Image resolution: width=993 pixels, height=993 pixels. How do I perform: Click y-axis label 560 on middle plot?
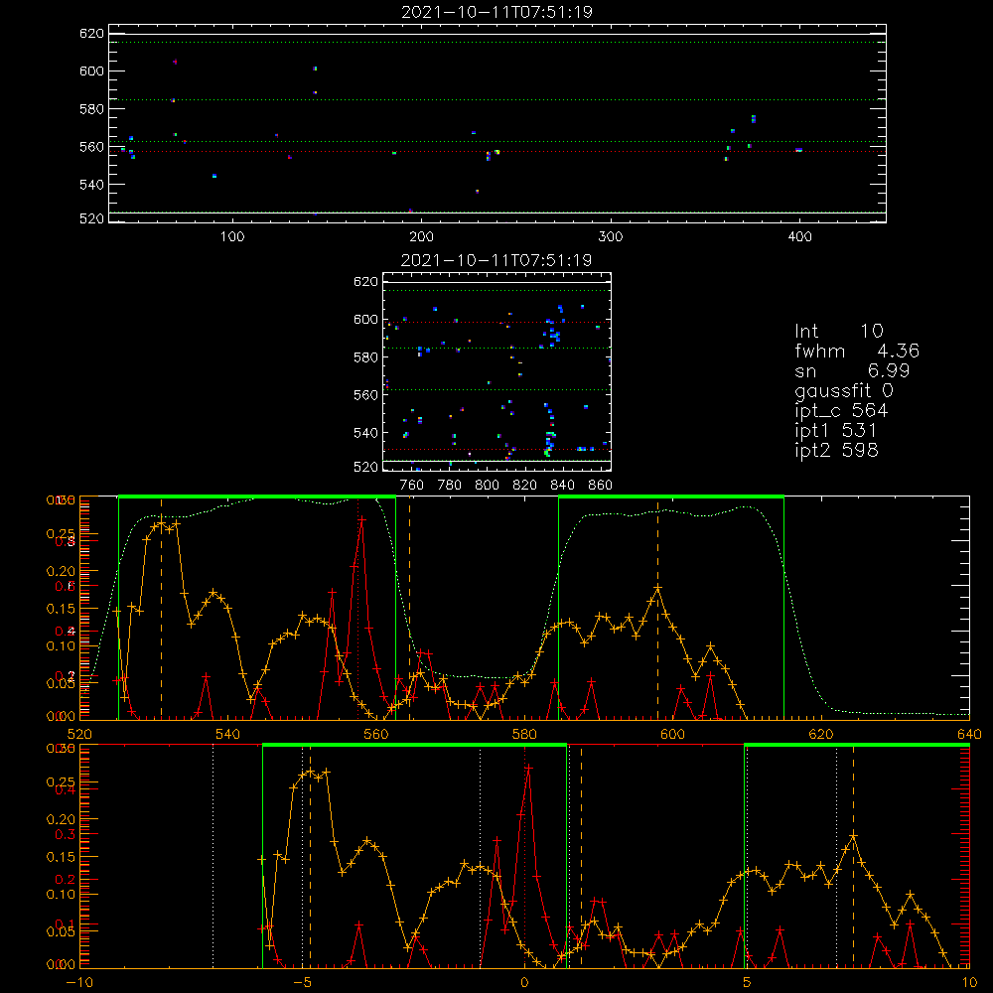click(365, 395)
